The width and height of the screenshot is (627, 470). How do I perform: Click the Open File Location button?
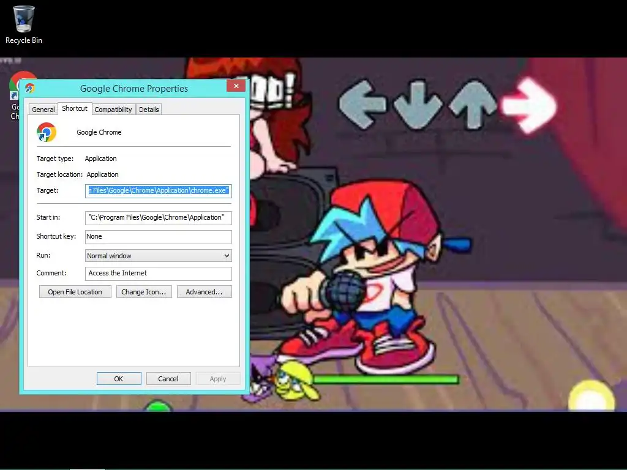75,292
